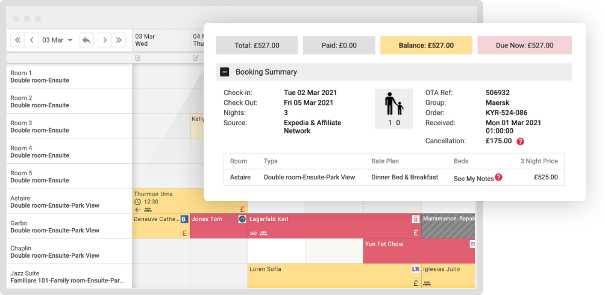Click the £525.00 price cell
The height and width of the screenshot is (295, 605).
pos(545,178)
